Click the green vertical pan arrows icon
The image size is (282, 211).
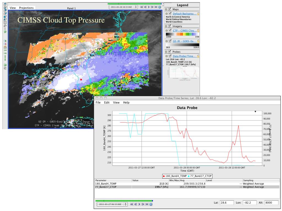5,57
